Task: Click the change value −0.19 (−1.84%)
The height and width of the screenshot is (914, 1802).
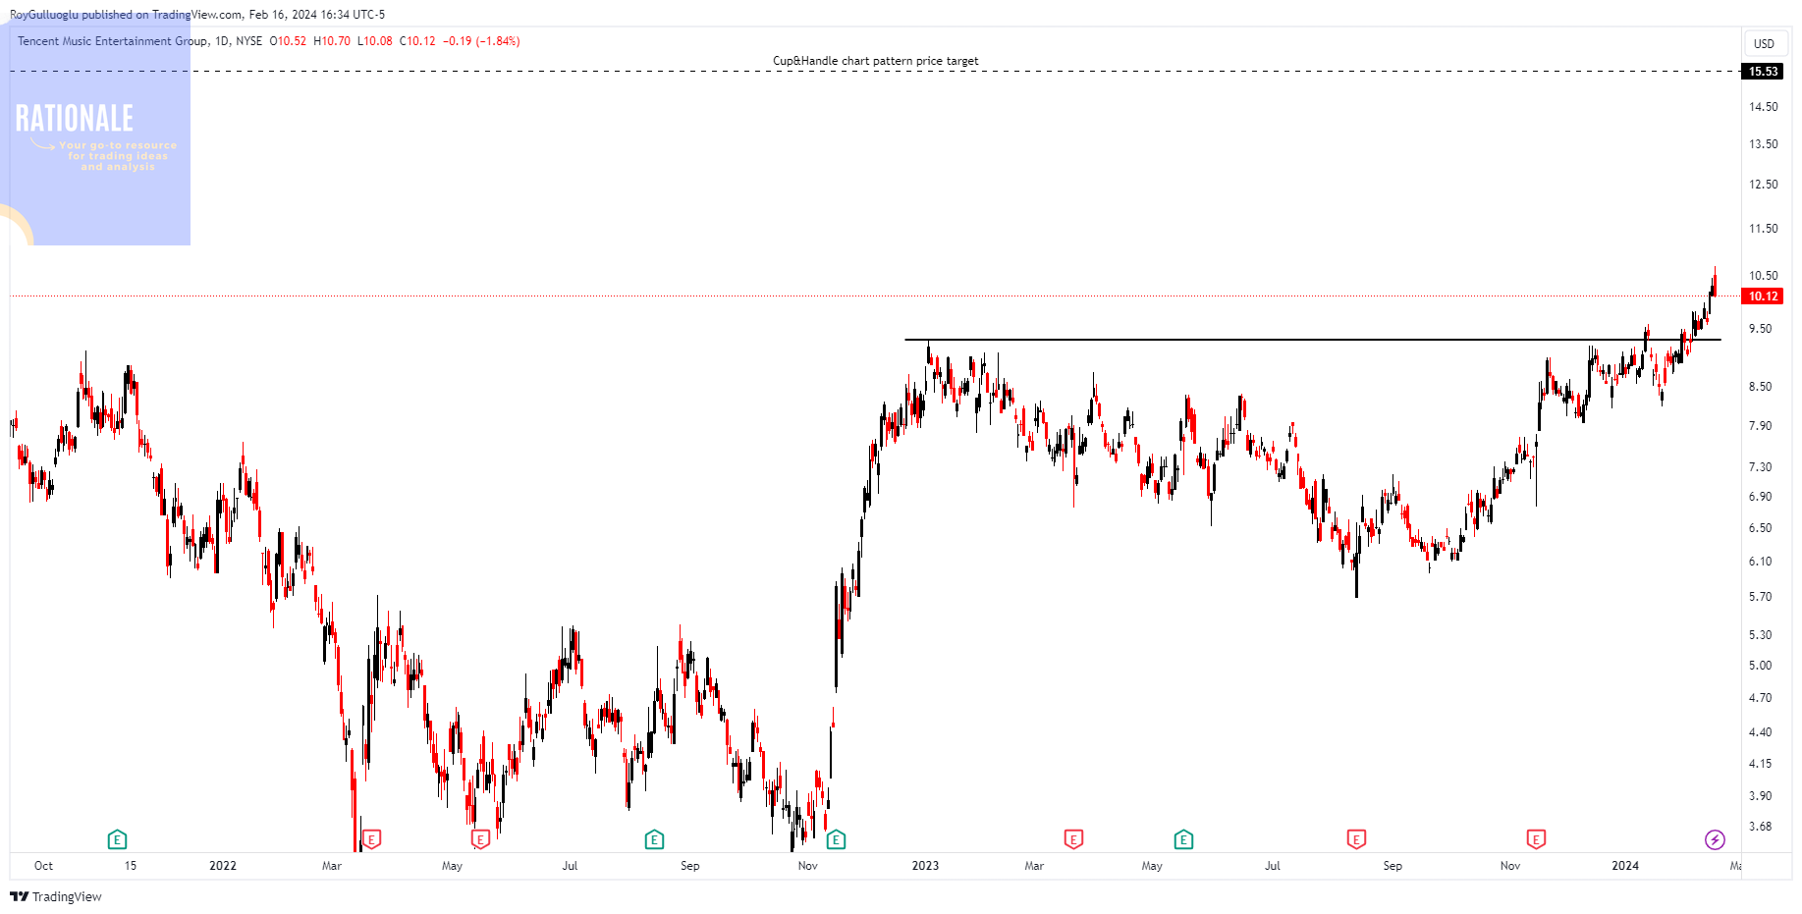Action: 481,41
